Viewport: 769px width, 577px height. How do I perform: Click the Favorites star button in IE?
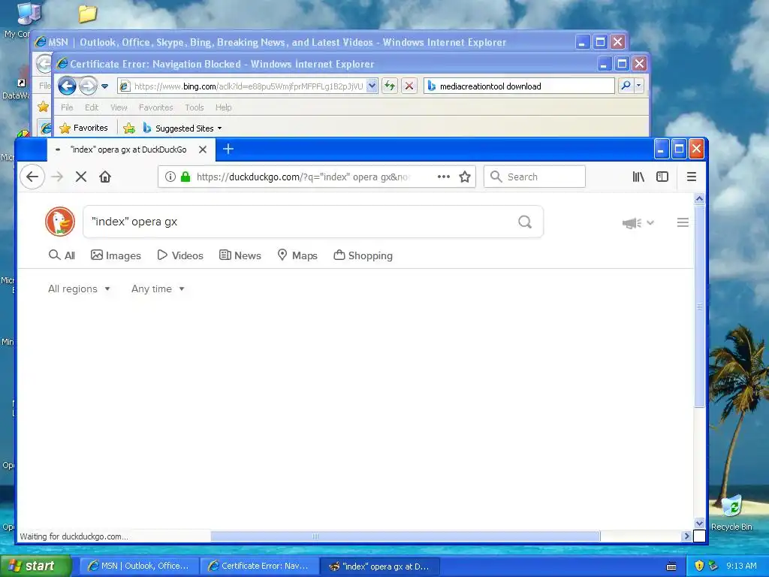[83, 128]
